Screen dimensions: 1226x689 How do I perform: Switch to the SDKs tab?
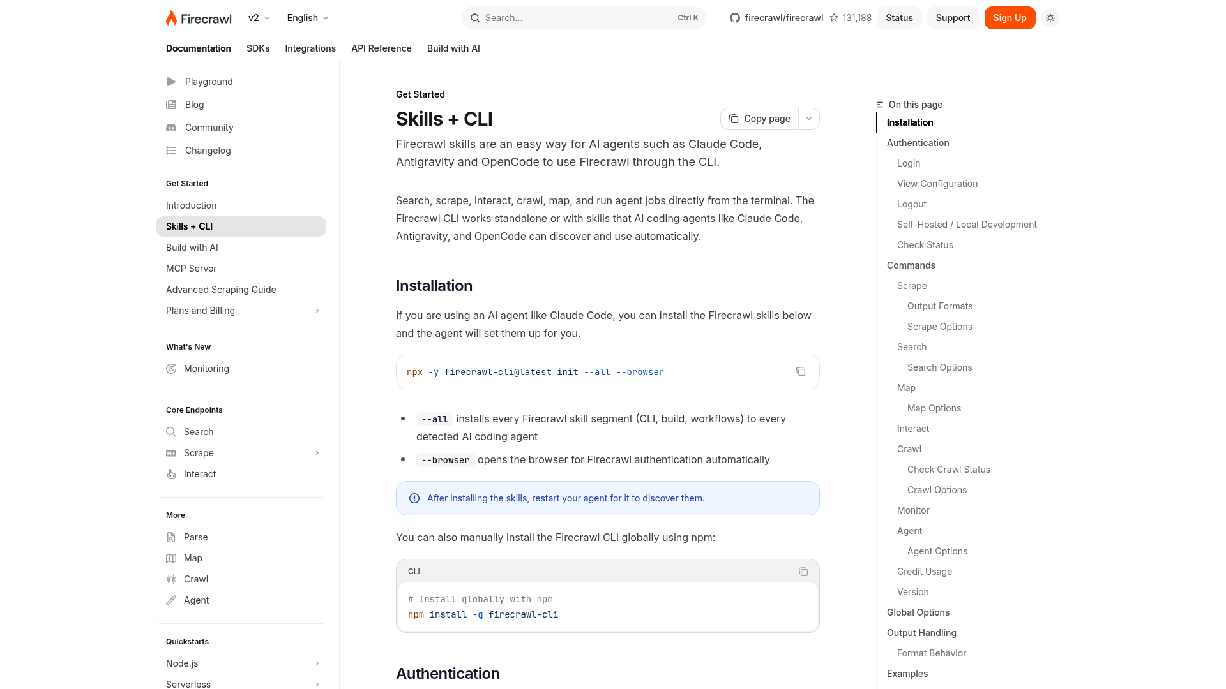[258, 48]
